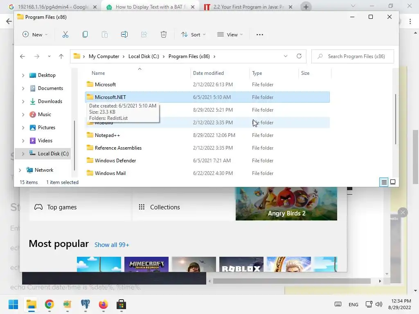Open Windows Start menu
The height and width of the screenshot is (314, 419).
pos(13,304)
